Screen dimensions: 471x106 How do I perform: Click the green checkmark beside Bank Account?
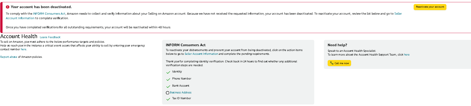pyautogui.click(x=168, y=87)
